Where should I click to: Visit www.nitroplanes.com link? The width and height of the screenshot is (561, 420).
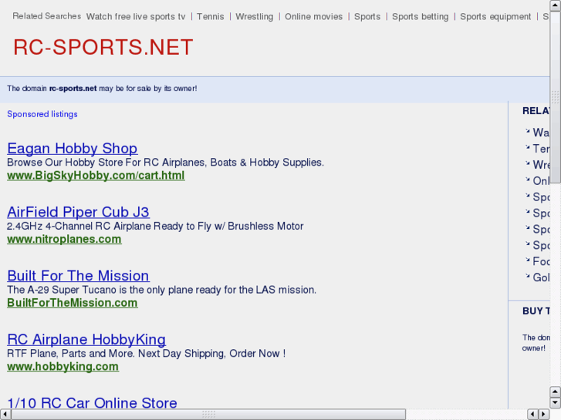tap(64, 239)
